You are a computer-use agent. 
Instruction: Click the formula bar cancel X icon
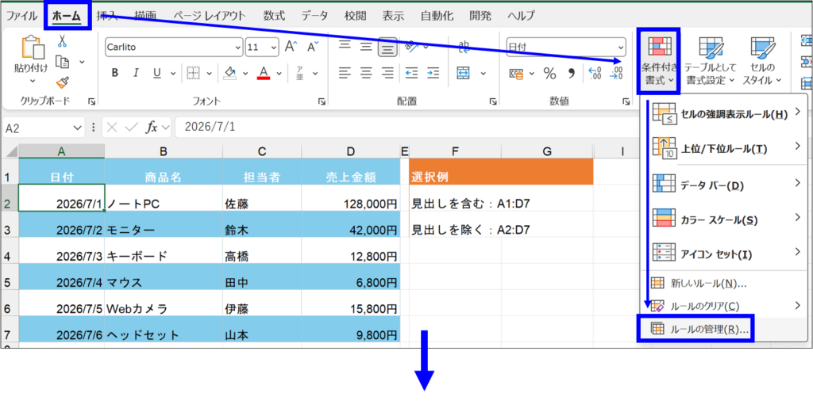click(x=113, y=128)
